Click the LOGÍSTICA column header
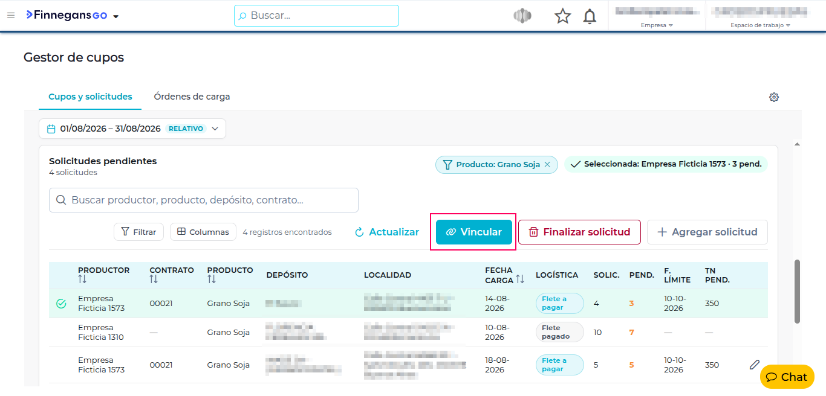 557,275
